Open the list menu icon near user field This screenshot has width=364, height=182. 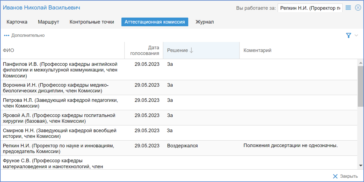(x=348, y=8)
